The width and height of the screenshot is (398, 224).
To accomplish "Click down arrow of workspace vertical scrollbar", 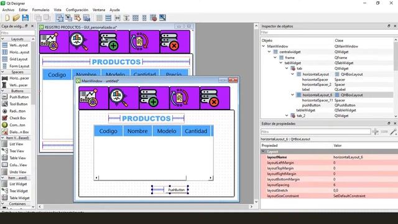I will [x=256, y=202].
